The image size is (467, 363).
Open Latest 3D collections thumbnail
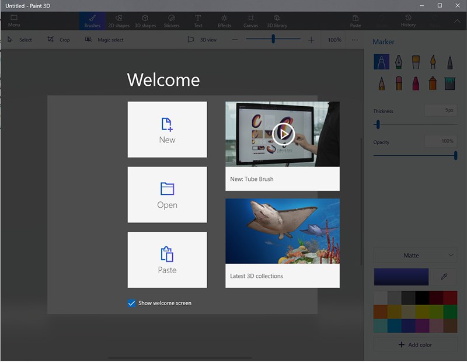(x=283, y=231)
